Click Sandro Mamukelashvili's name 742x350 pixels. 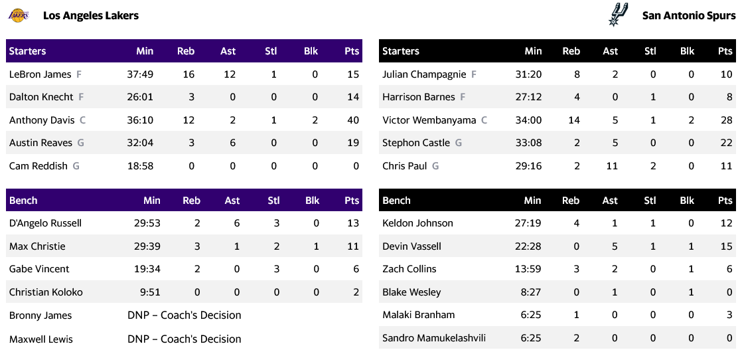(x=434, y=338)
